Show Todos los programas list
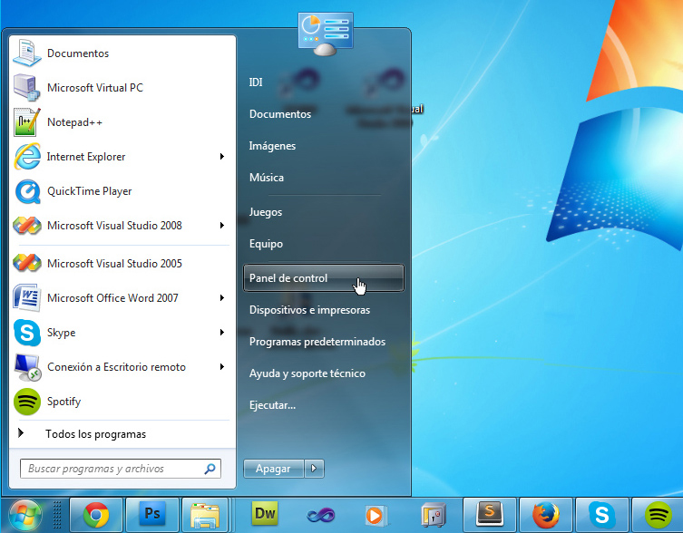The height and width of the screenshot is (533, 683). point(95,434)
